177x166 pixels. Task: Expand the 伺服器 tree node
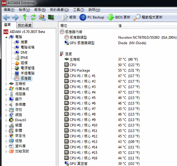click(x=6, y=94)
